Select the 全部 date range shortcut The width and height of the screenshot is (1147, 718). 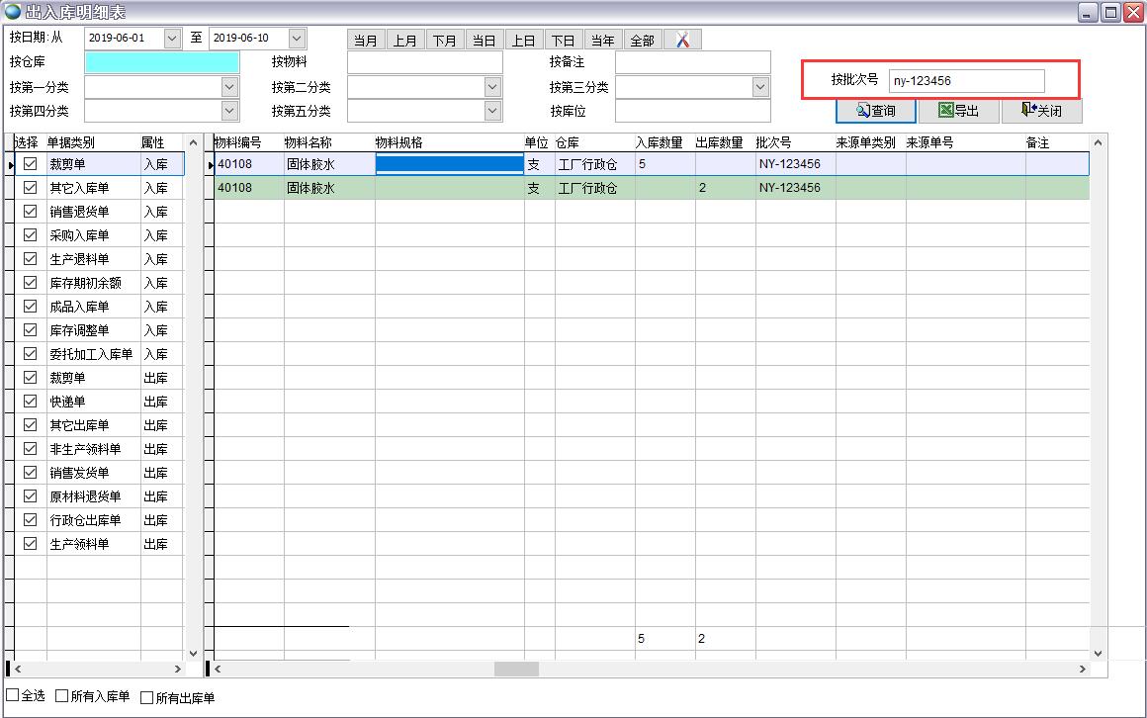642,41
